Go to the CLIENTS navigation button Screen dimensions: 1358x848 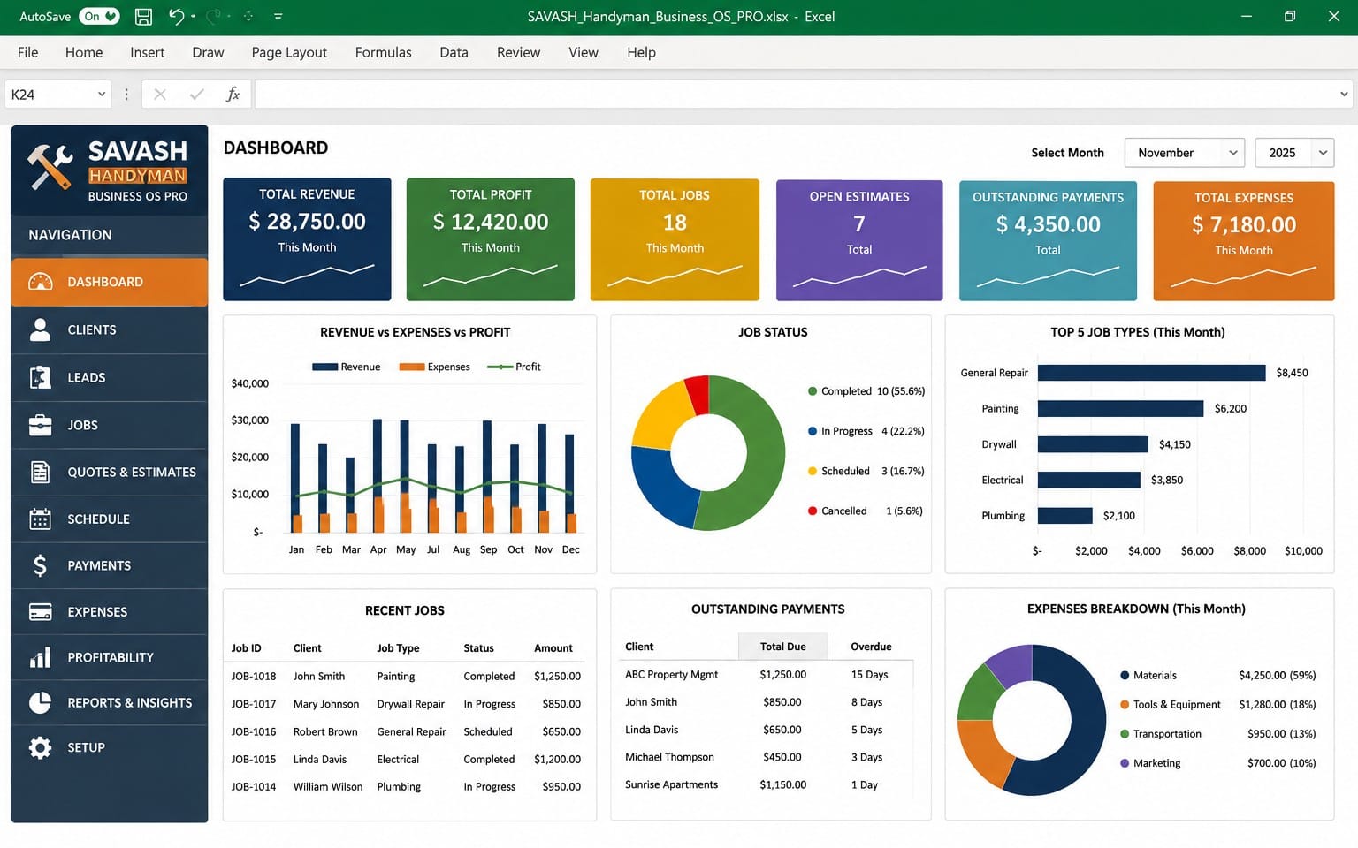[x=110, y=329]
